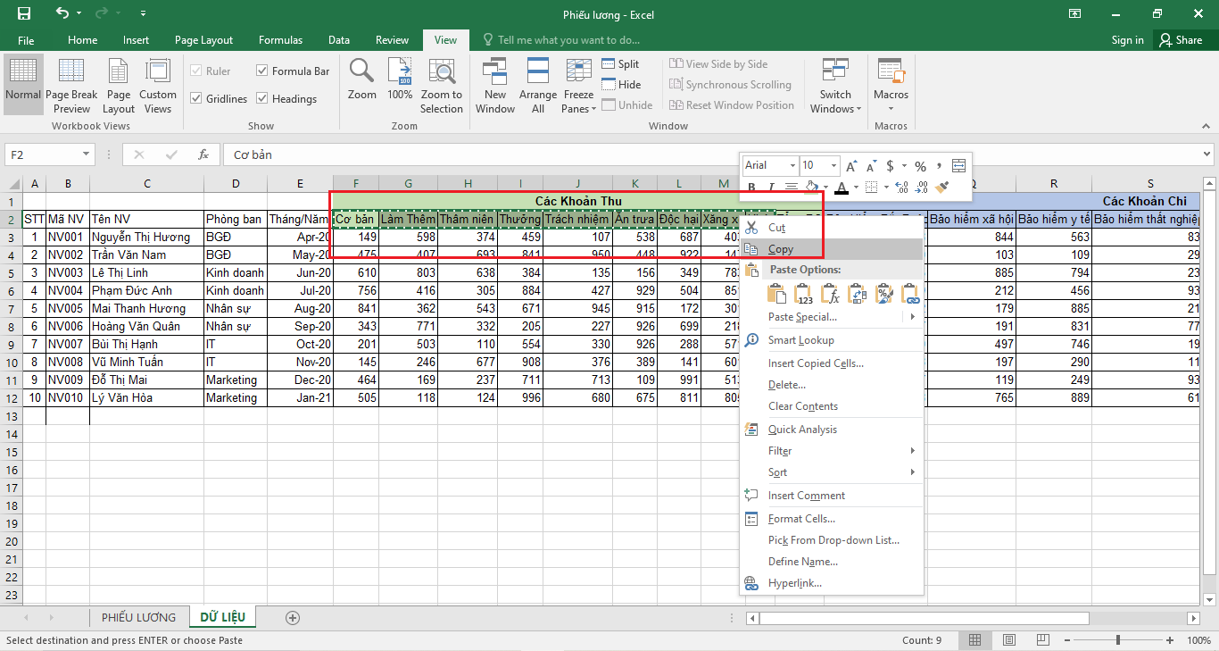
Task: Apply font color A in mini toolbar
Action: pyautogui.click(x=841, y=188)
